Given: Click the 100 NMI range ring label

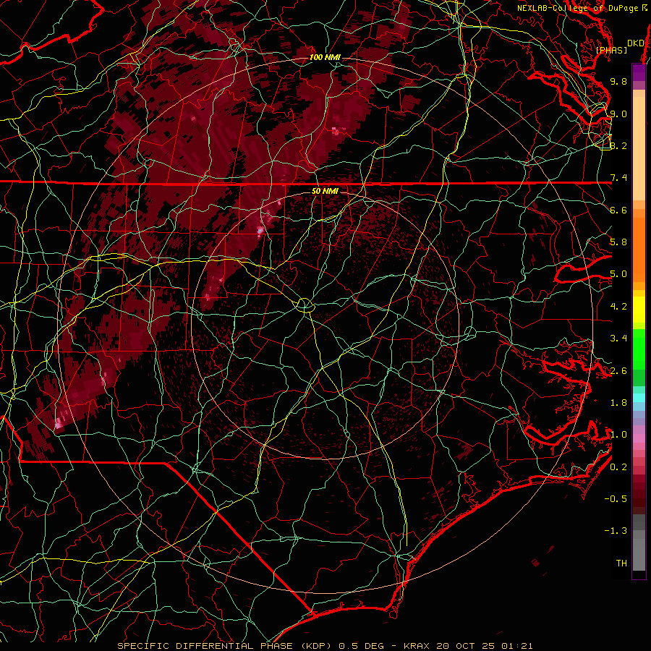Looking at the screenshot, I should pos(325,57).
